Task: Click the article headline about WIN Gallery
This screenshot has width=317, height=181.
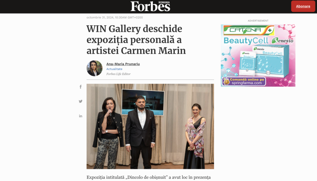Action: click(x=136, y=40)
